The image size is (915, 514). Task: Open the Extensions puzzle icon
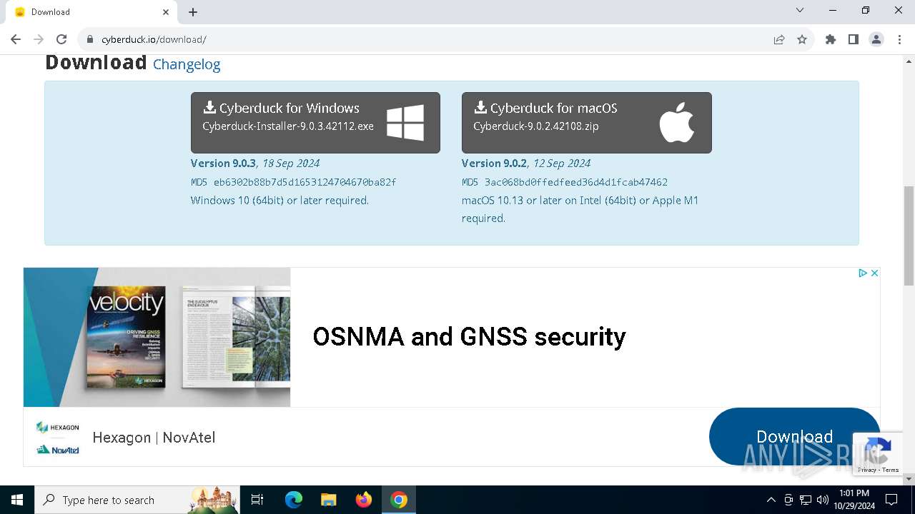(831, 40)
